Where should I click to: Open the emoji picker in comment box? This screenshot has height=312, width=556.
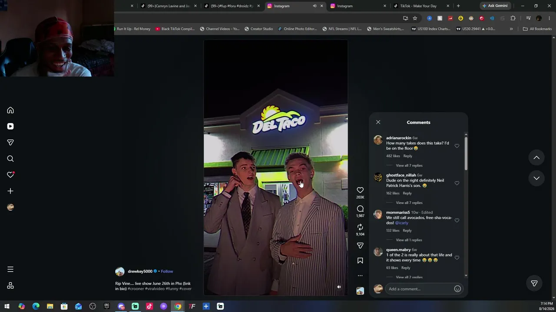[457, 289]
